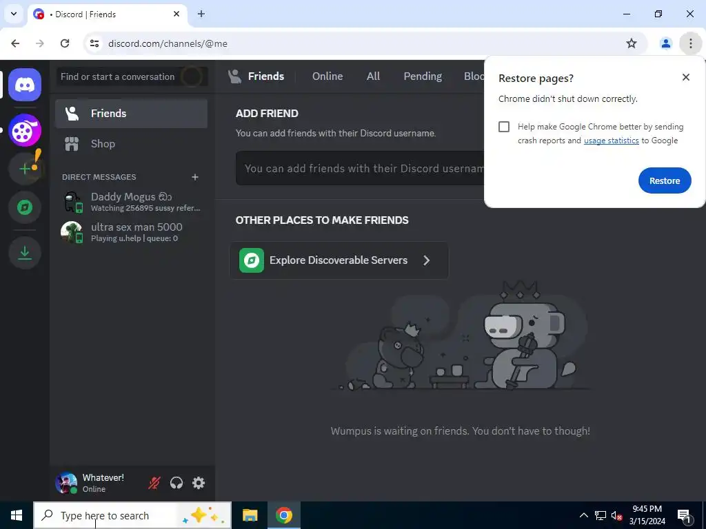View site information icon in address bar
The height and width of the screenshot is (529, 706).
pos(94,43)
